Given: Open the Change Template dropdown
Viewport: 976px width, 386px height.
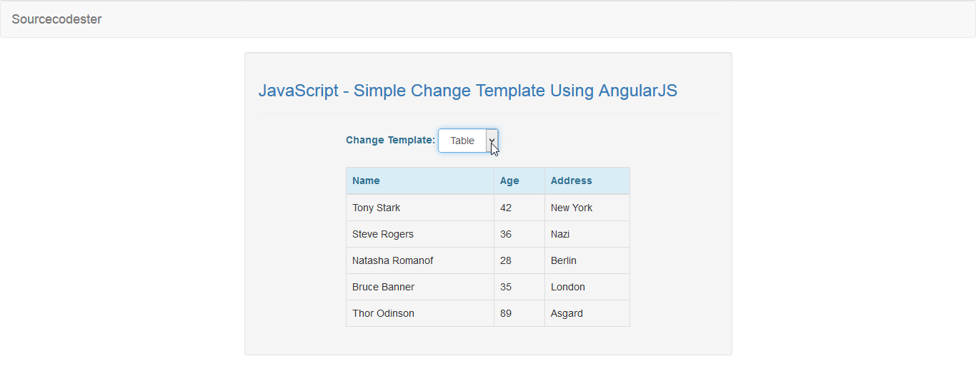Looking at the screenshot, I should 468,141.
